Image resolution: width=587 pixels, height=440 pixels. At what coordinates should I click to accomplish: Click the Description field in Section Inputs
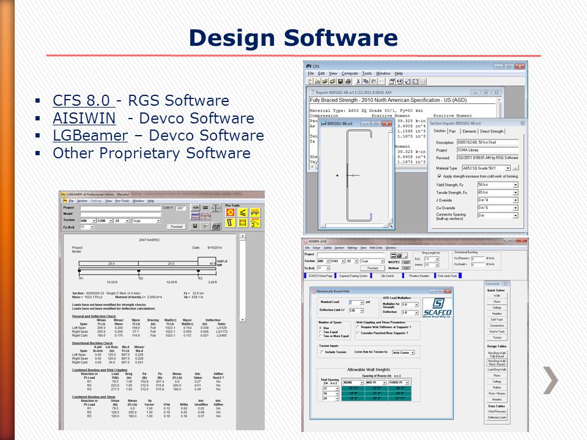pos(487,142)
